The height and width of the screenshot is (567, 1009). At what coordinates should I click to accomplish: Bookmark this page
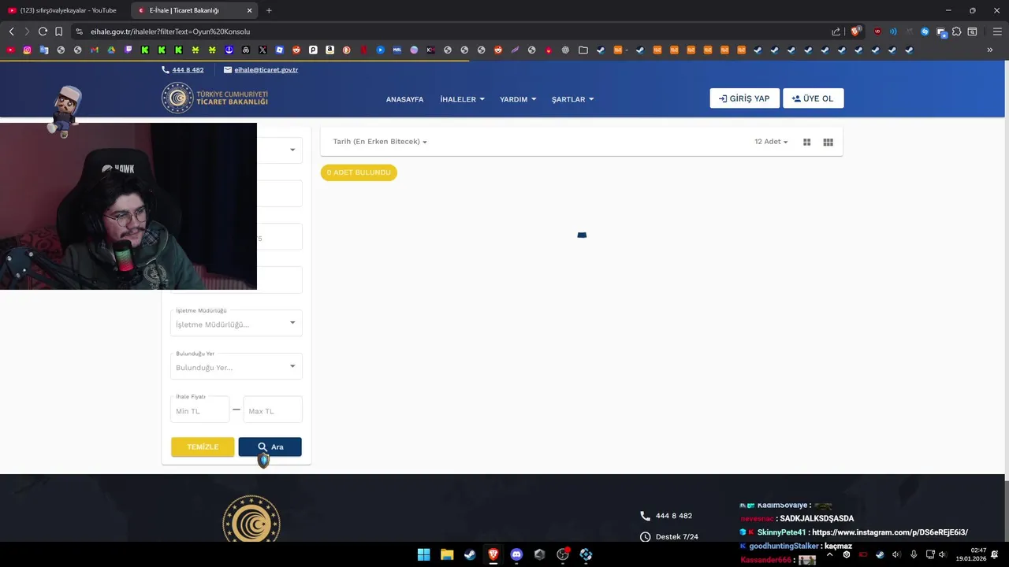pos(58,31)
